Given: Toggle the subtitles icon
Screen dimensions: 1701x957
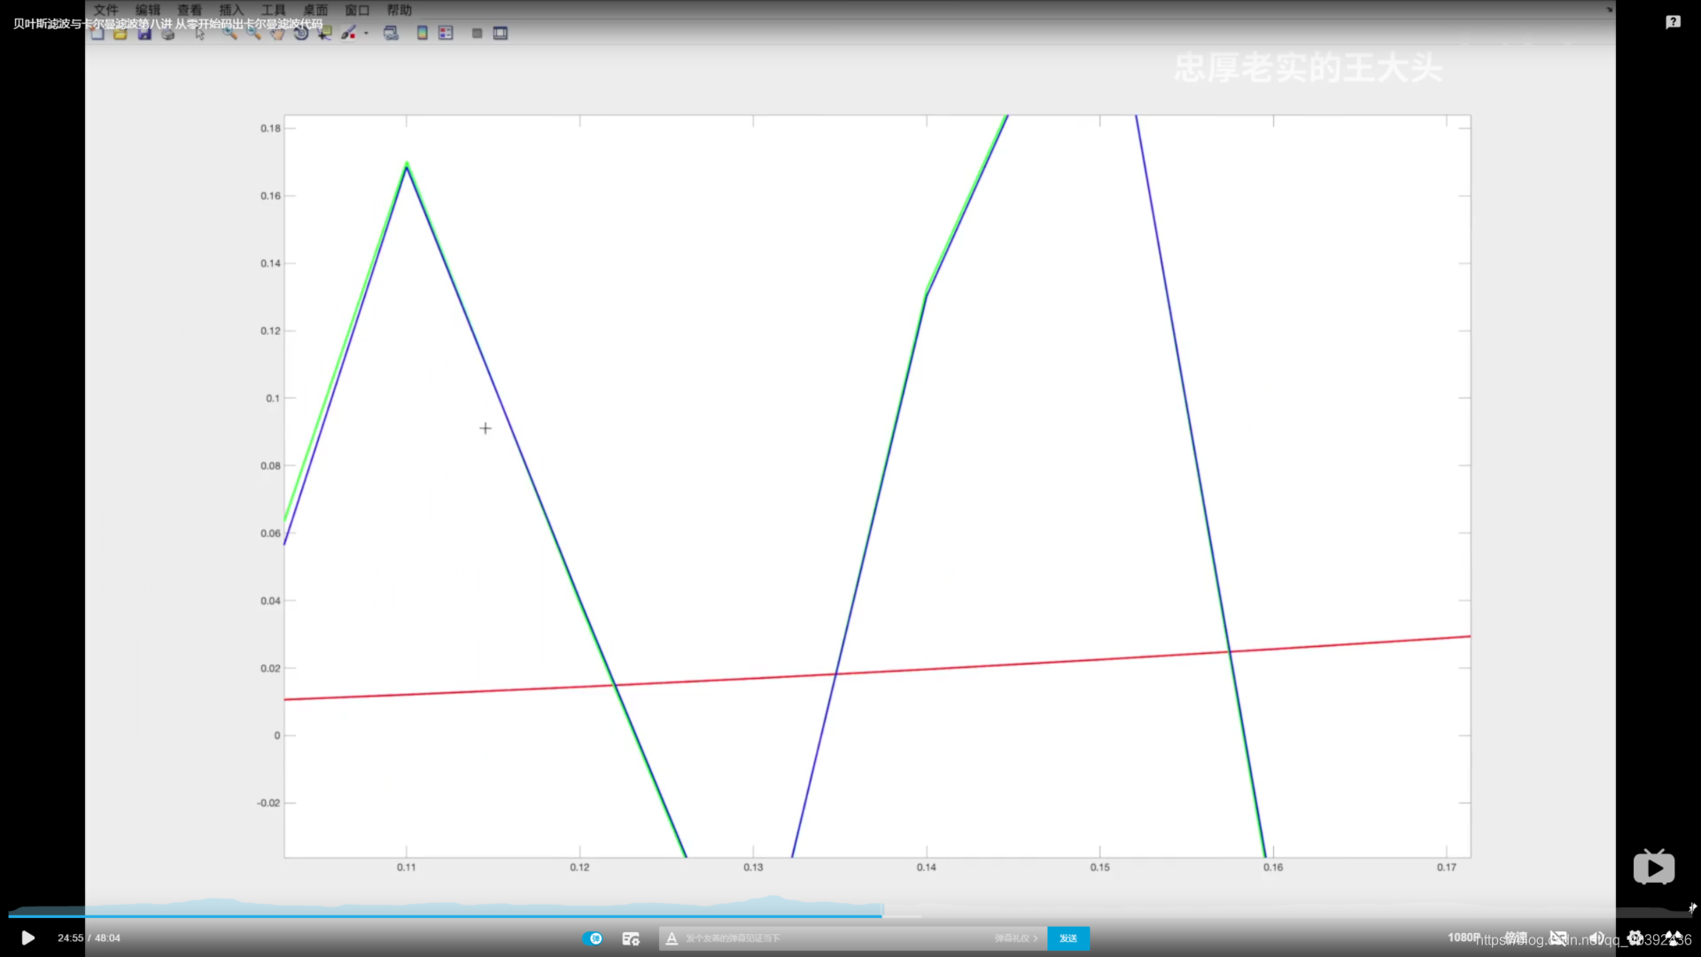Looking at the screenshot, I should click(x=1558, y=938).
